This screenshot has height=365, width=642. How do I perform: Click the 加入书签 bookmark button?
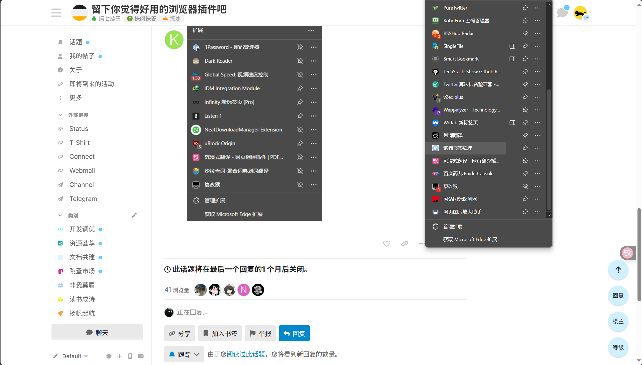(x=220, y=333)
